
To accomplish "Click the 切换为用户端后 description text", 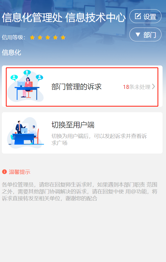I will click(99, 139).
